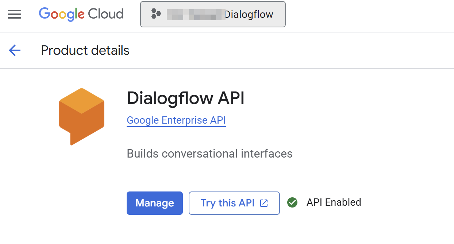Click the word Manage on blue button
The height and width of the screenshot is (244, 454).
coord(155,203)
